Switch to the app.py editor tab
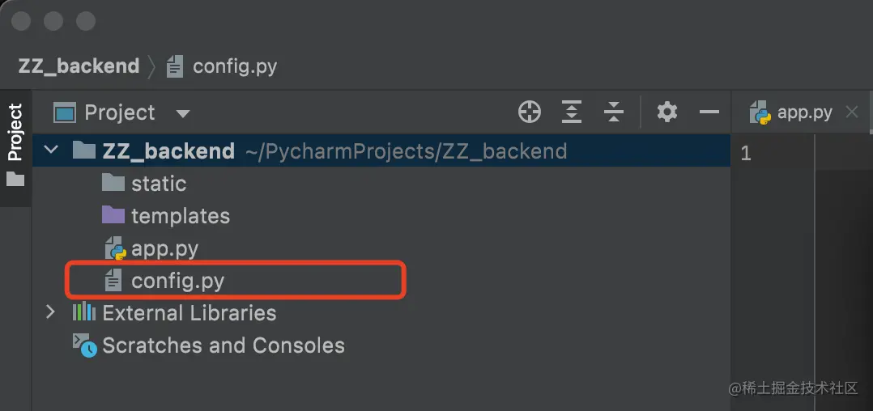873x411 pixels. pos(803,112)
